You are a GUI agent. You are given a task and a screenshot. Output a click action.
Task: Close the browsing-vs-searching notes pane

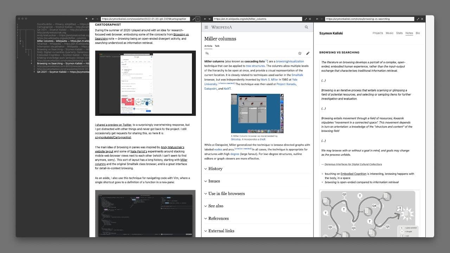coord(422,19)
